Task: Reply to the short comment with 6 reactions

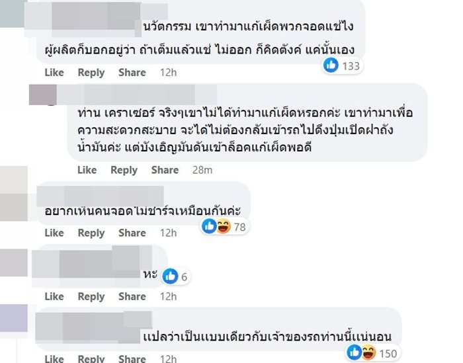Action: [91, 296]
